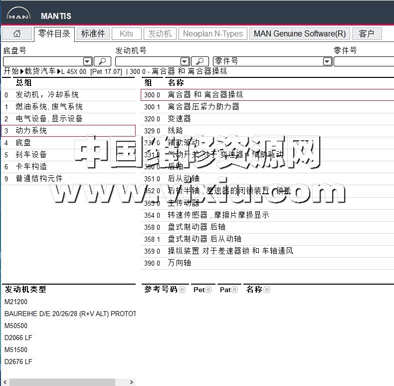Select the 参考号码 radio button
Viewport: 394px width, 386px height.
tap(182, 290)
